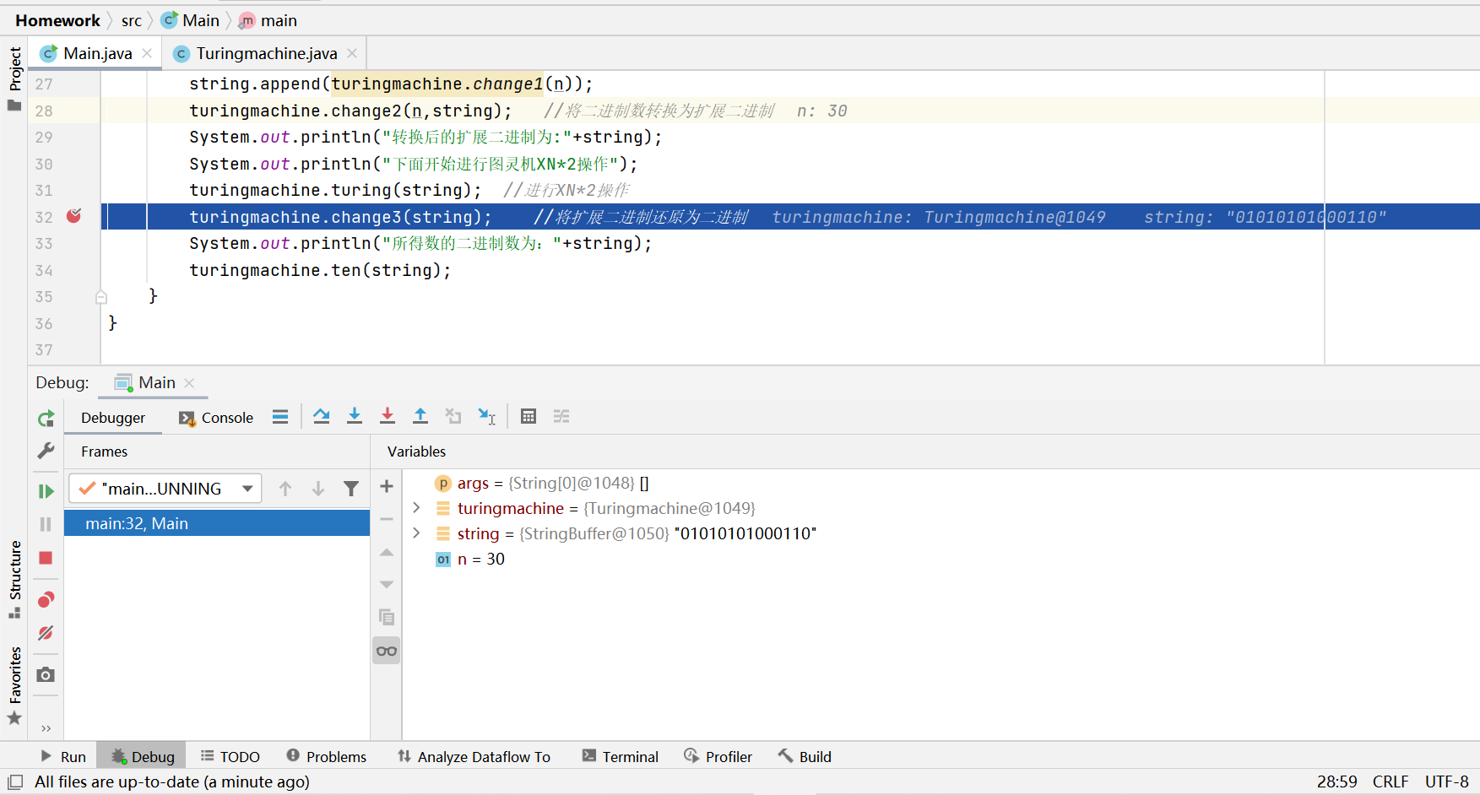This screenshot has width=1480, height=795.
Task: Click Main class in the breadcrumb
Action: point(191,20)
